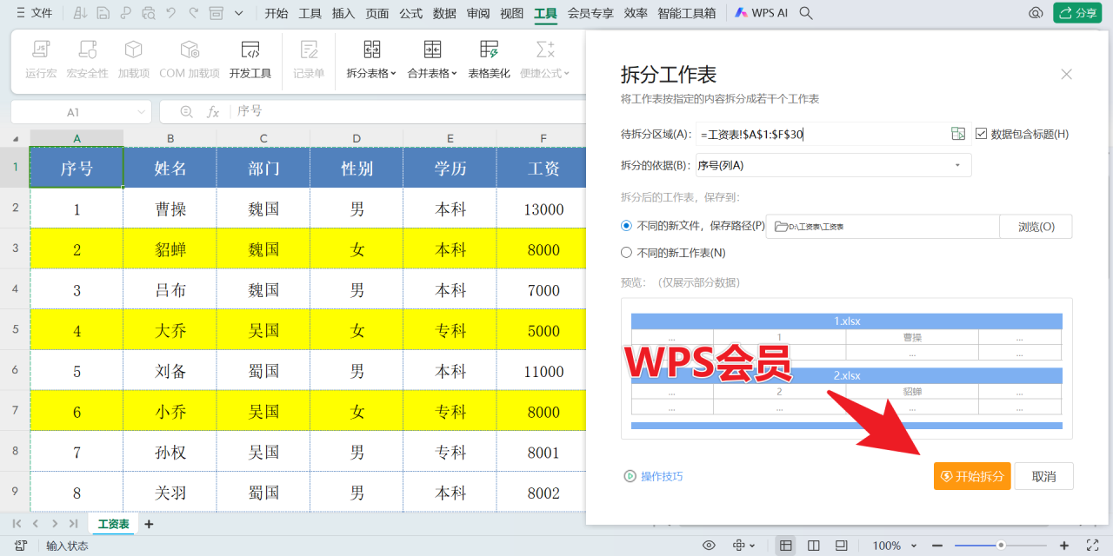Go to last sheet navigation arrow
Viewport: 1113px width, 556px height.
[x=74, y=524]
